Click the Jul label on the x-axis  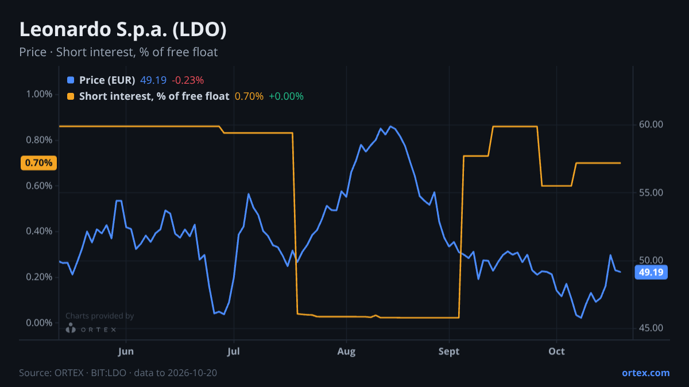click(233, 351)
